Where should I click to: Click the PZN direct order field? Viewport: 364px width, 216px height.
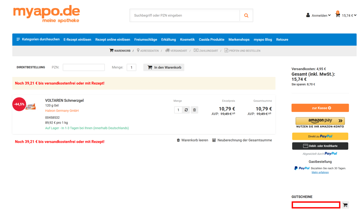tap(83, 67)
